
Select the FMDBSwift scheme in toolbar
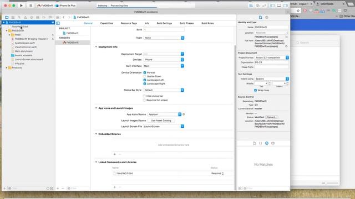point(45,6)
